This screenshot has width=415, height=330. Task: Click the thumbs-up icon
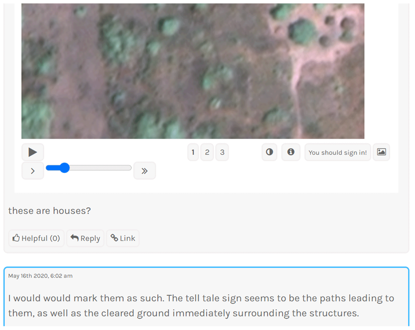pos(16,238)
